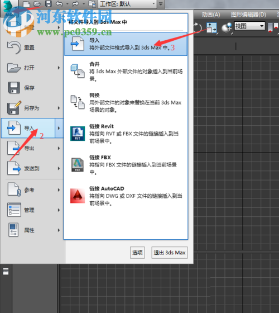279x313 pixels.
Task: Click the undo arrow in quick access toolbar
Action: coord(59,4)
